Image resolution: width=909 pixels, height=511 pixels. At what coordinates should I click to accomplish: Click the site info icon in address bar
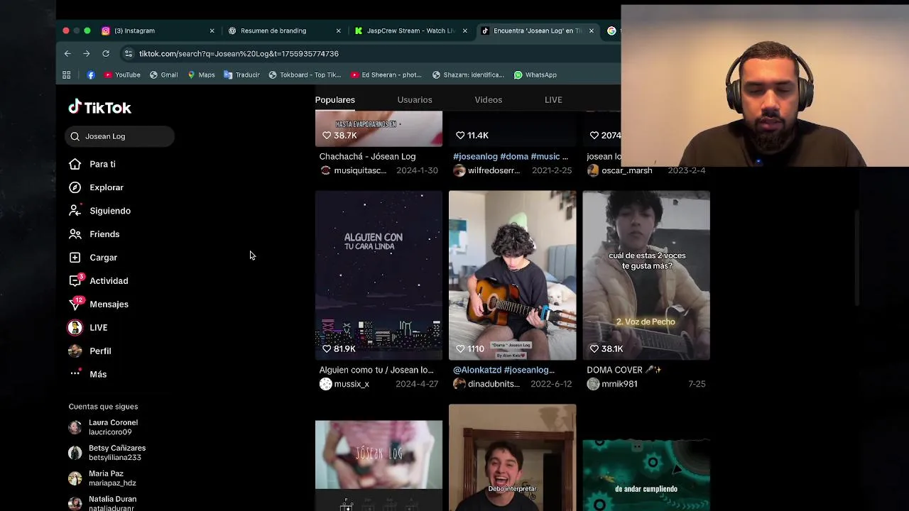pos(128,53)
